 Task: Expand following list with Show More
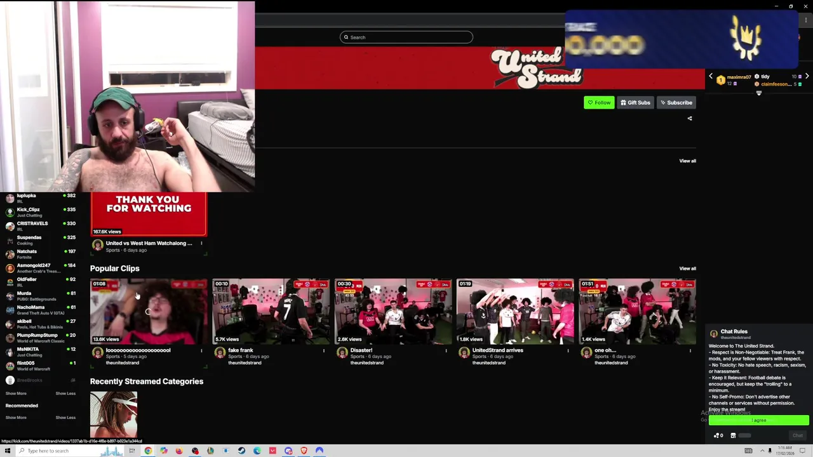[16, 394]
